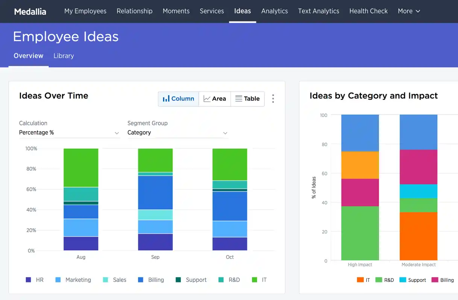This screenshot has width=458, height=300.
Task: Open the Calculation dropdown
Action: click(69, 133)
